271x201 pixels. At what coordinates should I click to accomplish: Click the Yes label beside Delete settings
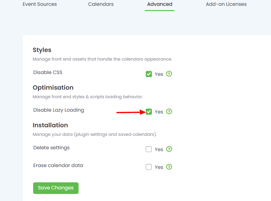159,150
